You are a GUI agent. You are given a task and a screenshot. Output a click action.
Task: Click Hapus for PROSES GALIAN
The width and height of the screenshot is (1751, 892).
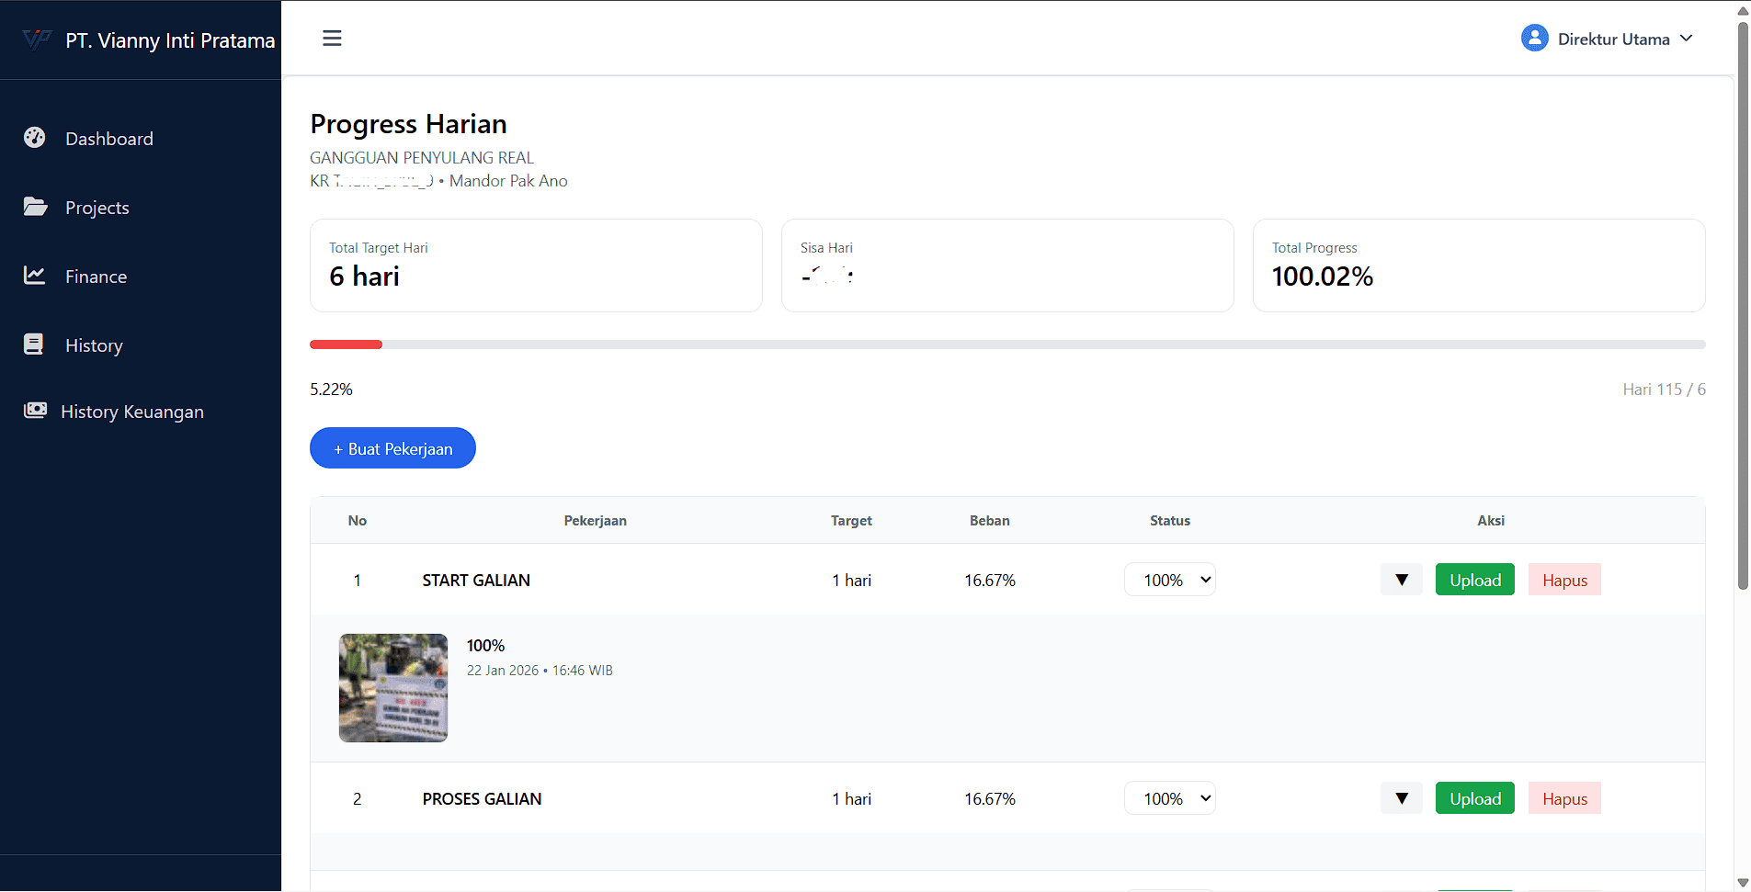pos(1564,798)
